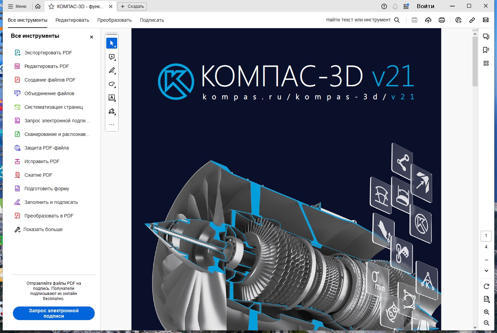The height and width of the screenshot is (333, 497).
Task: Show page thumbnails grid panel
Action: 486,63
